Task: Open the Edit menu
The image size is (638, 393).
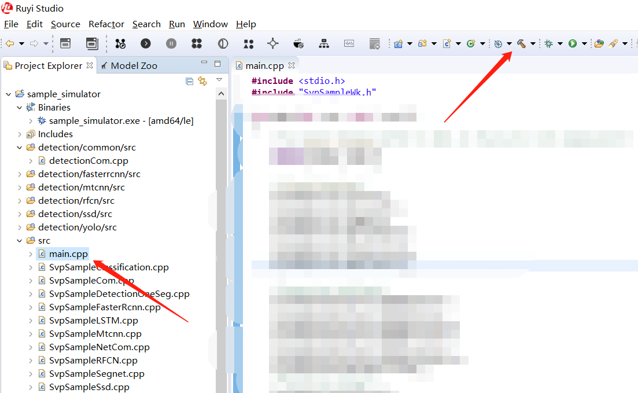Action: coord(35,24)
